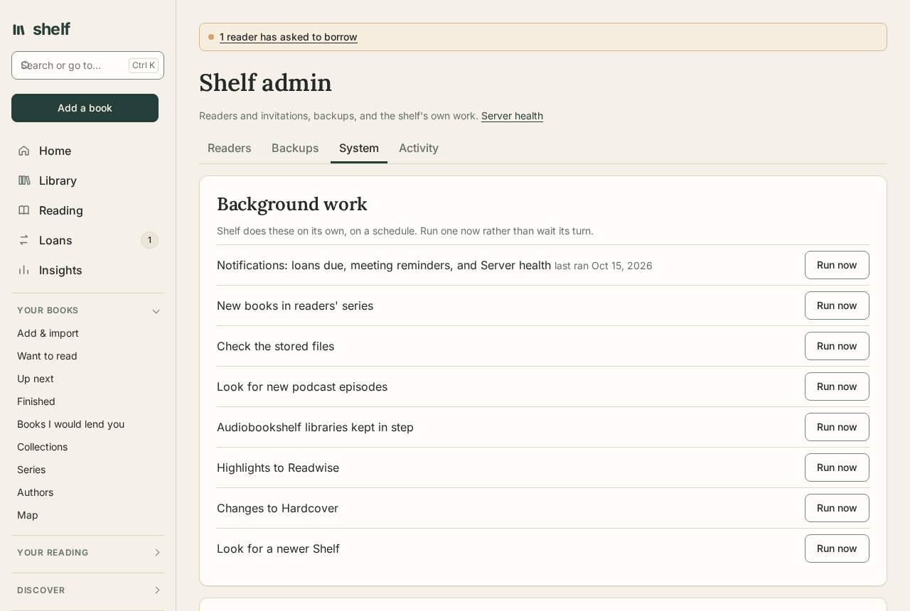Click the Ctrl K shortcut hint
The image size is (910, 611).
tap(144, 65)
